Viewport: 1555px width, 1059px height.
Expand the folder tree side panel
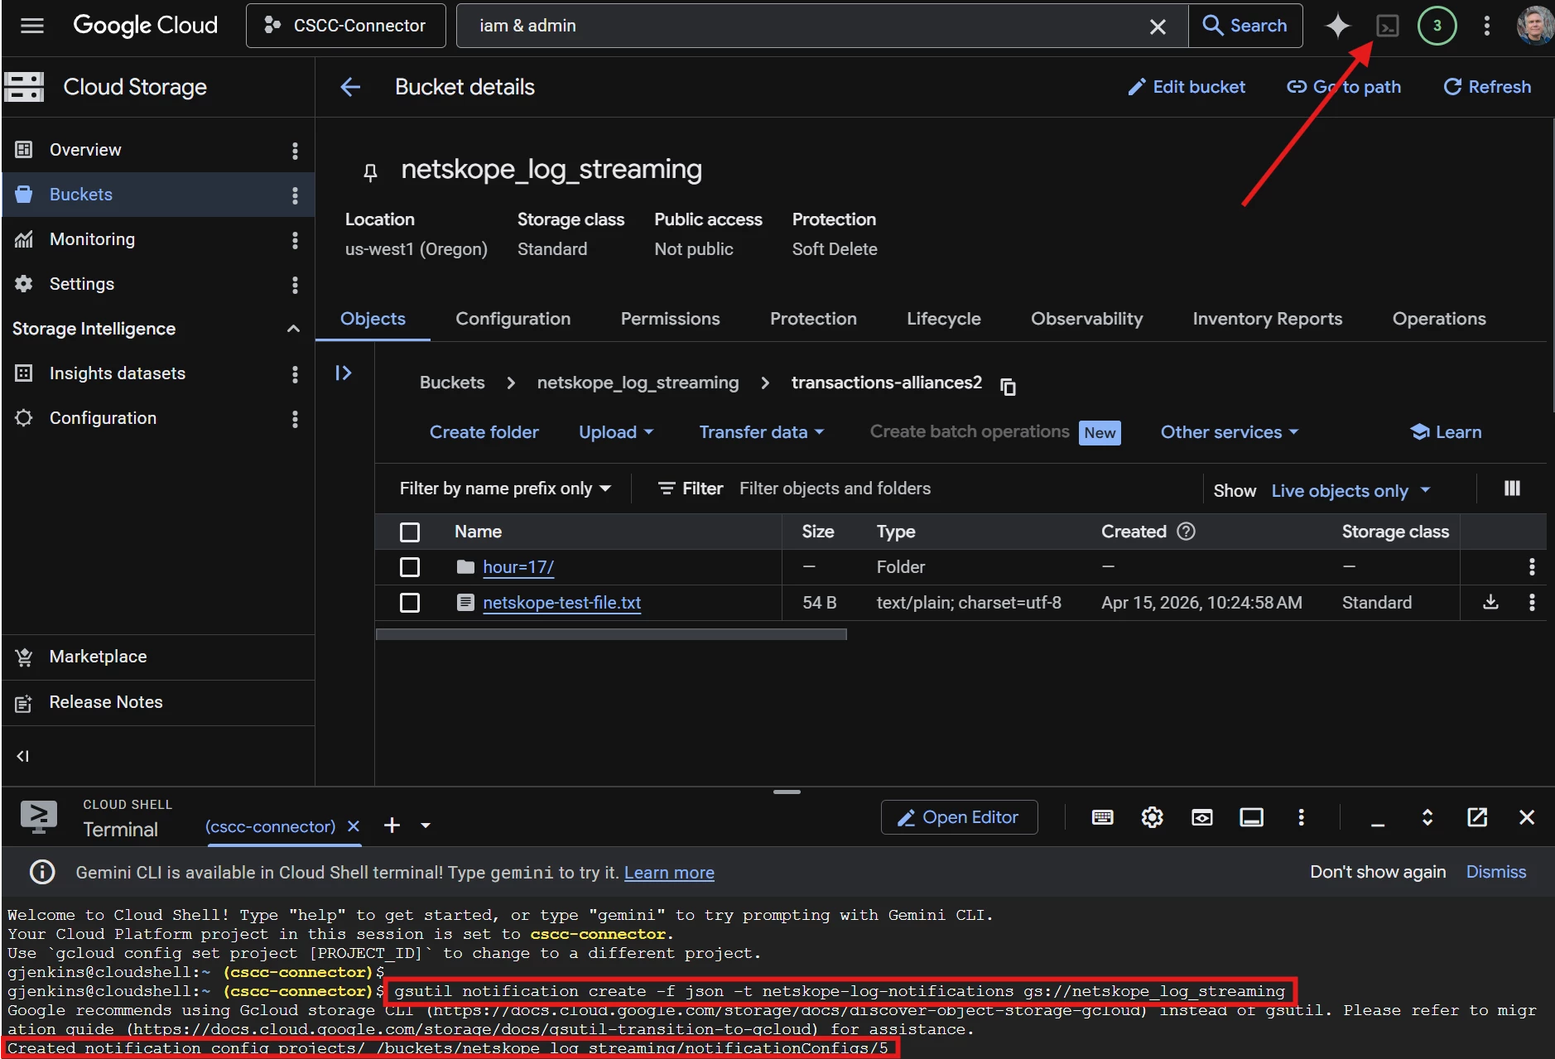tap(344, 373)
